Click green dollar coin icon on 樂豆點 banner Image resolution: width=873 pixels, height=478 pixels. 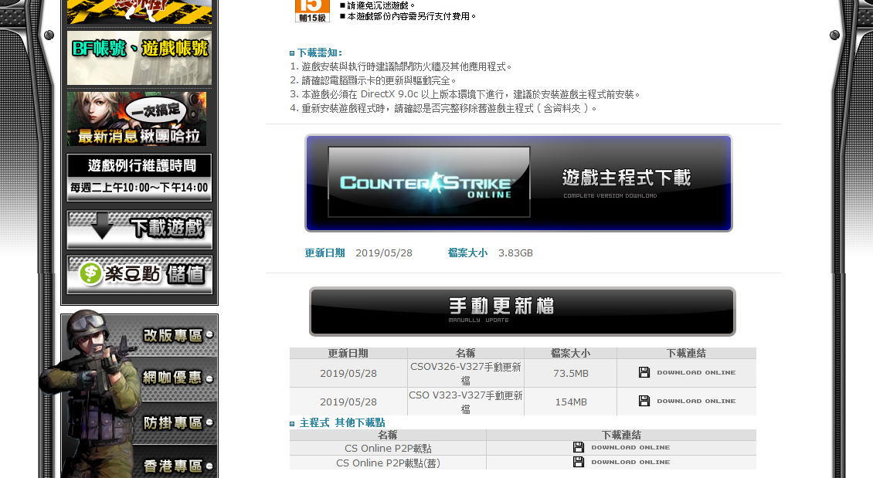90,273
